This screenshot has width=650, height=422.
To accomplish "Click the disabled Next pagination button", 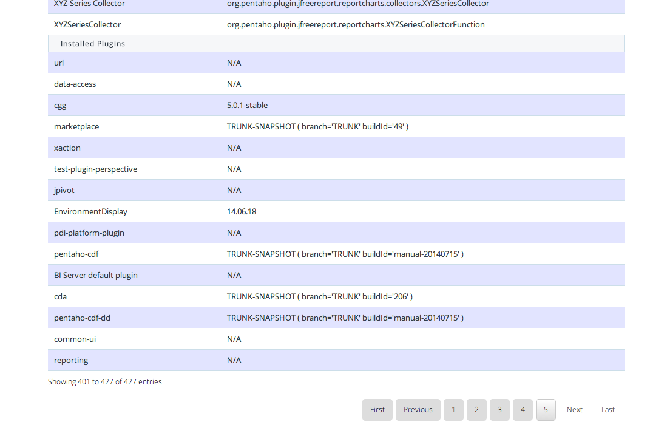I will pos(575,410).
